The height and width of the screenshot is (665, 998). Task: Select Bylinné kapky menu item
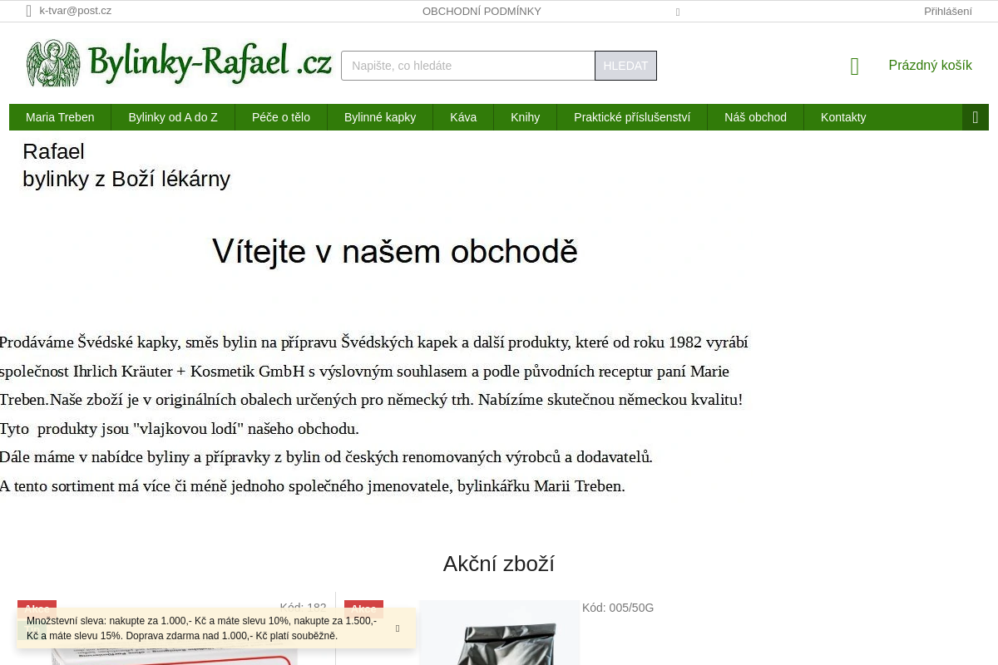pos(380,117)
